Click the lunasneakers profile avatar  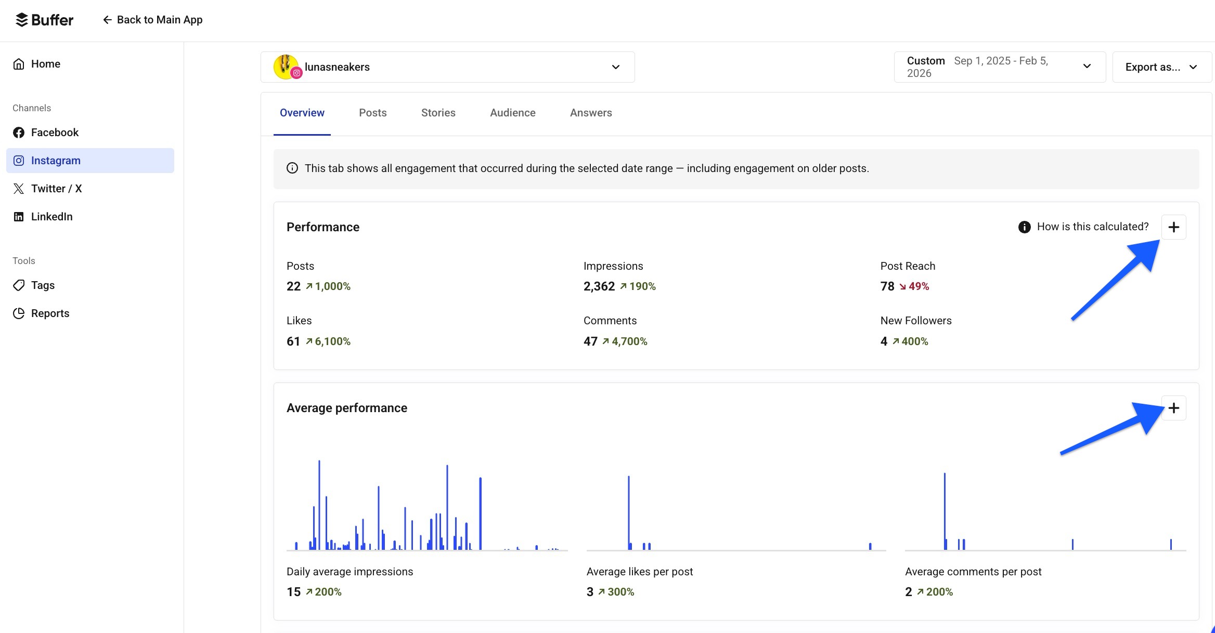tap(286, 67)
